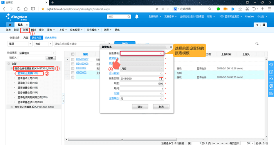Open the notification bell
The image size is (274, 145).
(x=137, y=16)
